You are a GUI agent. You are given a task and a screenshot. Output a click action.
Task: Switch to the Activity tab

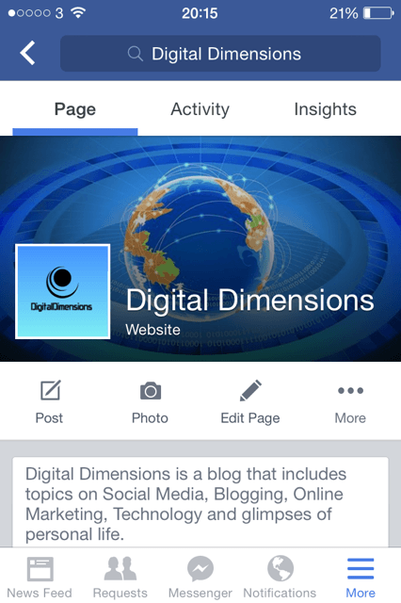click(x=200, y=109)
